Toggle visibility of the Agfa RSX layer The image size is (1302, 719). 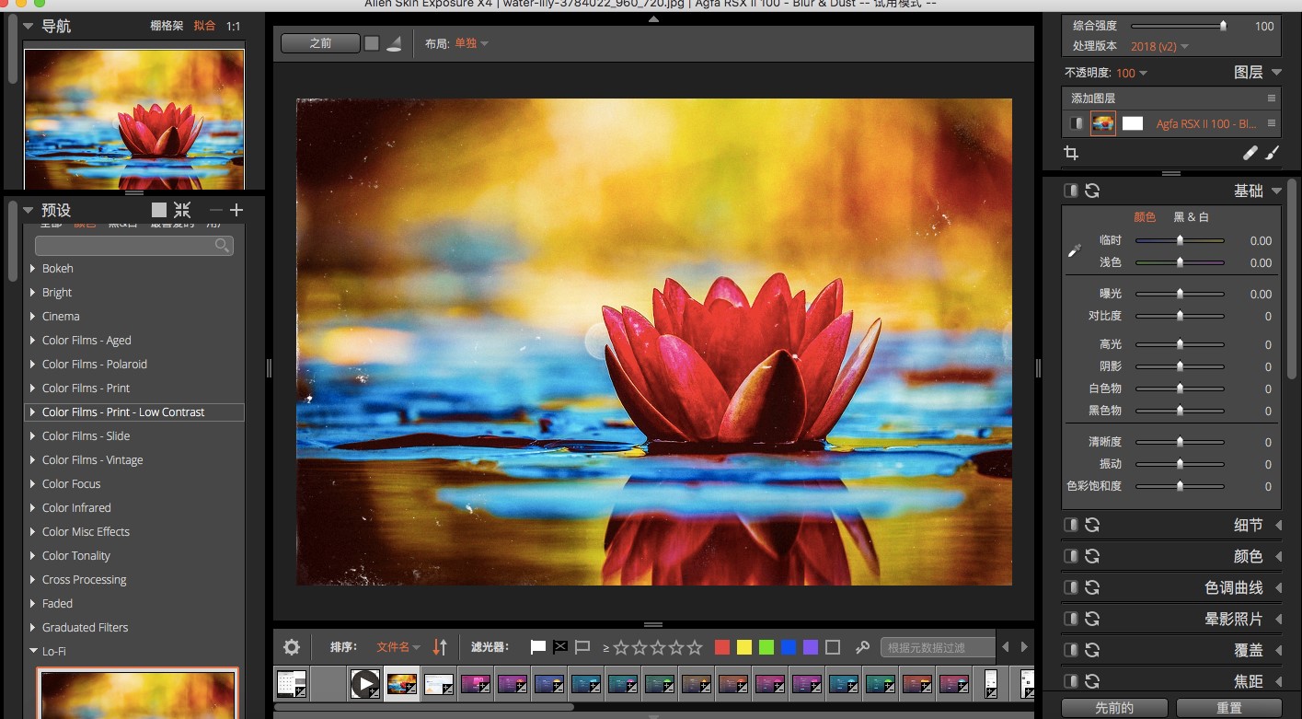point(1074,122)
